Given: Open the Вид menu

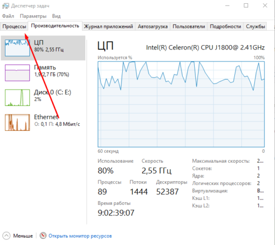Looking at the screenshot, I should point(56,16).
